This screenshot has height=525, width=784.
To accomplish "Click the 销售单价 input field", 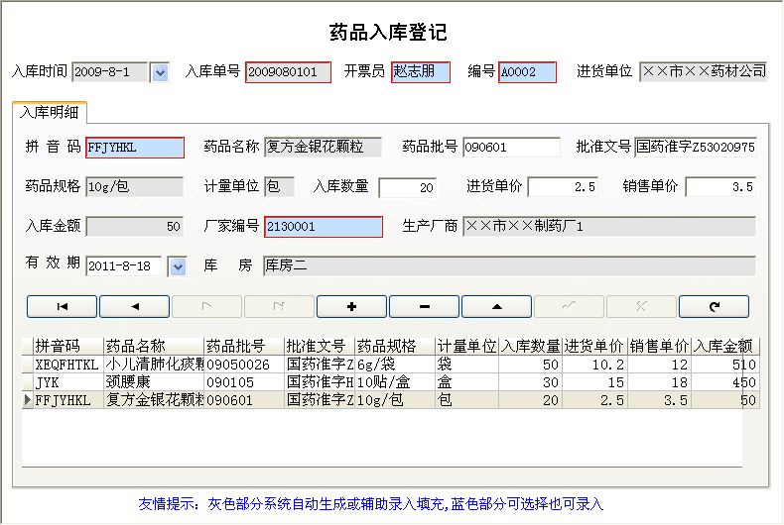I will [x=720, y=187].
